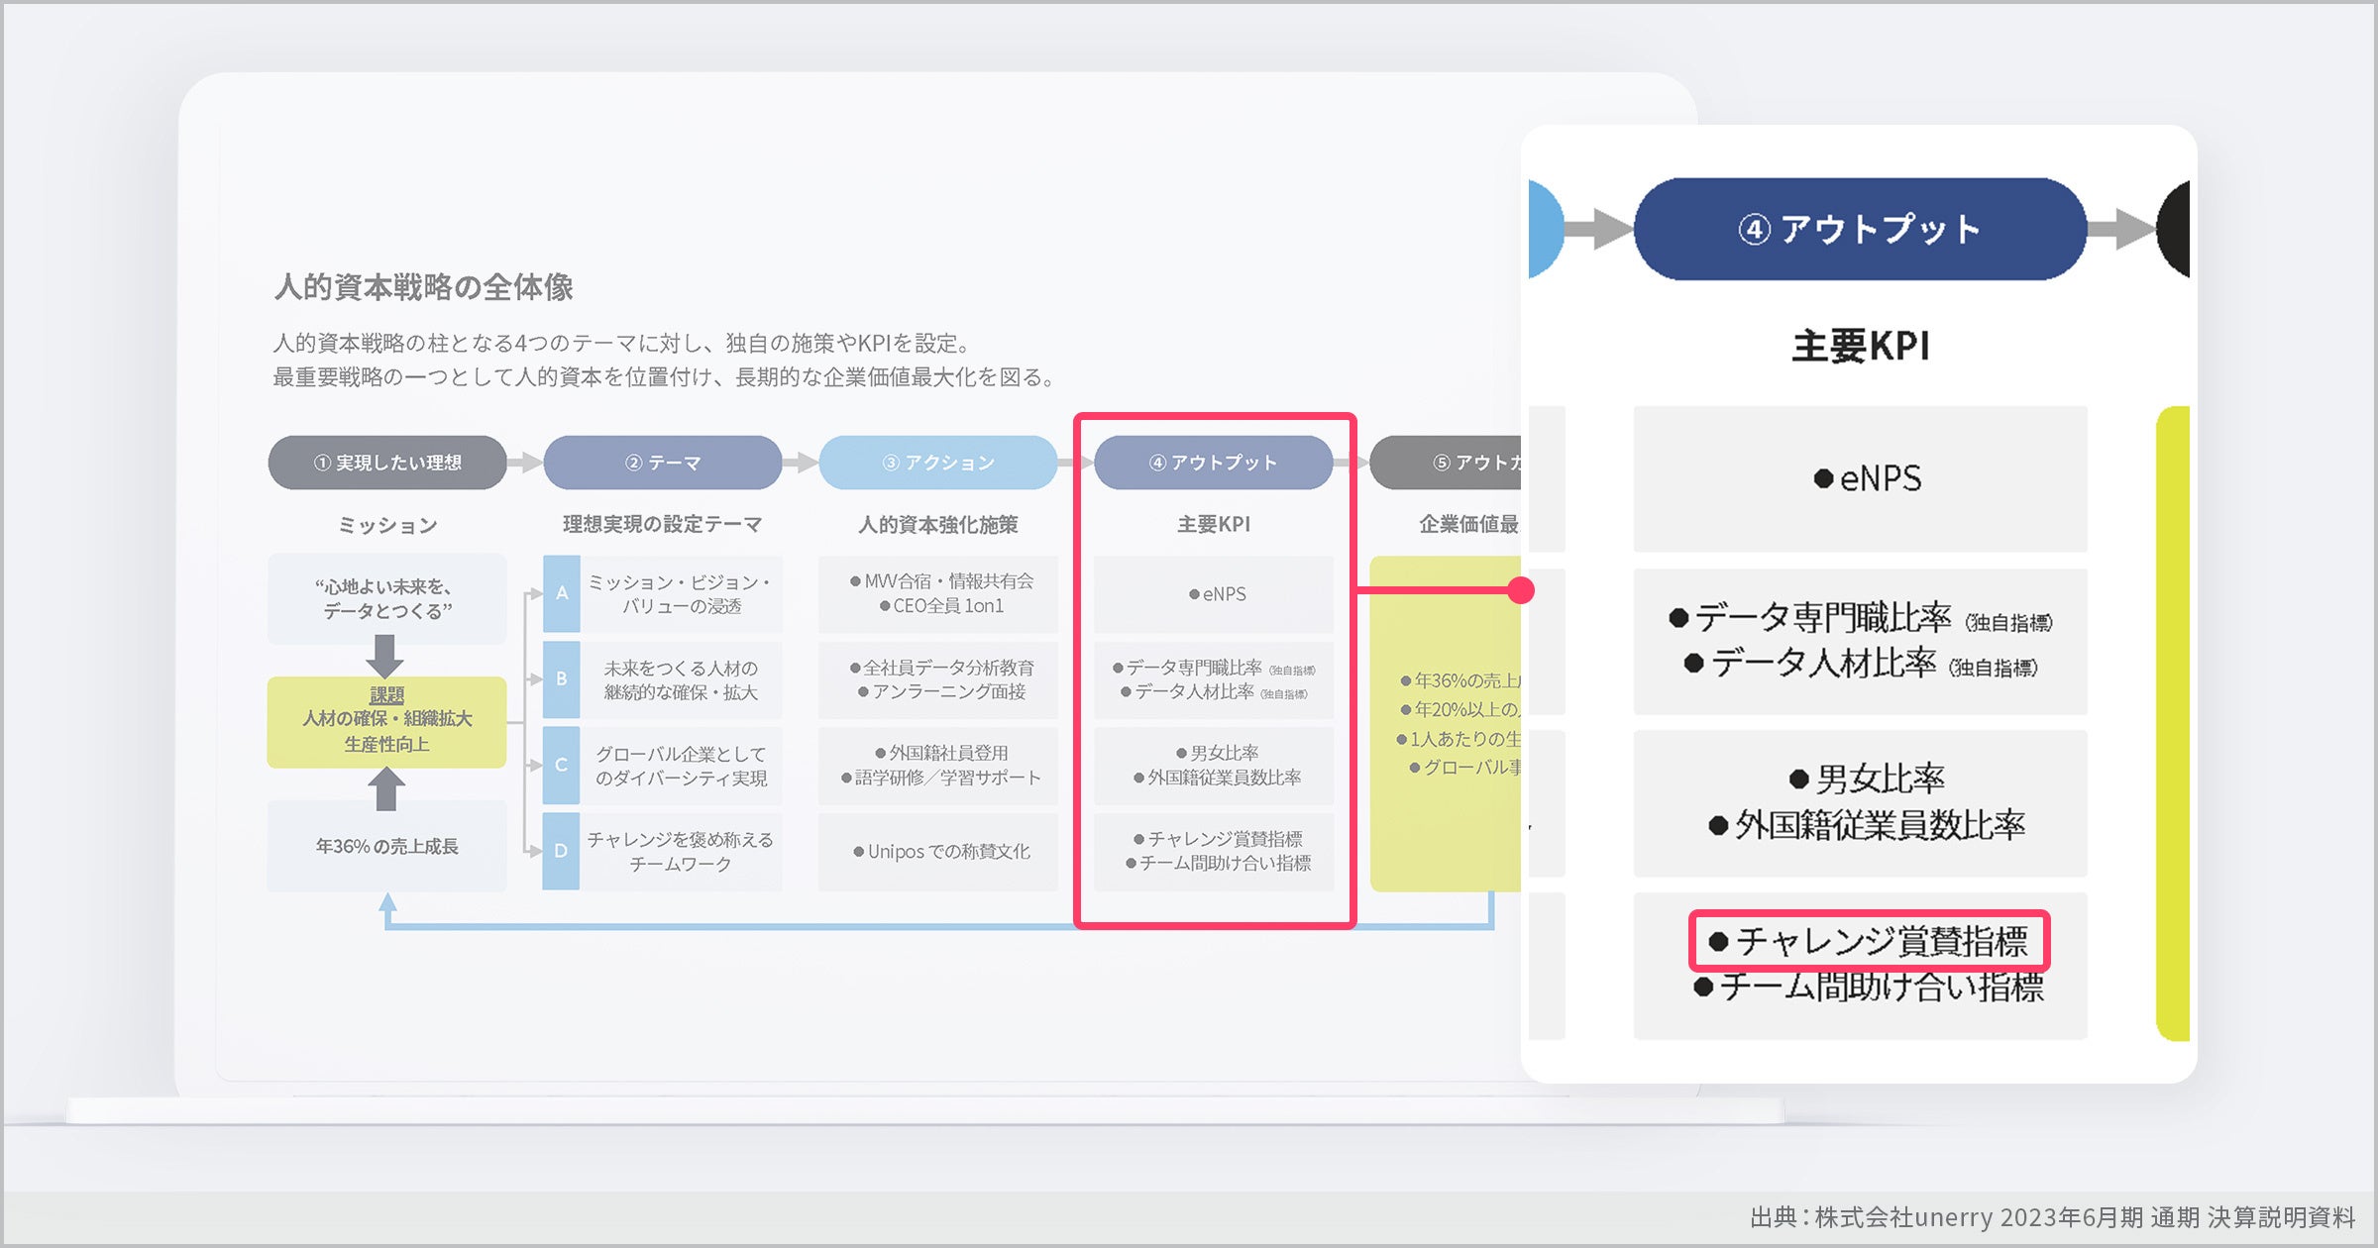The width and height of the screenshot is (2378, 1248).
Task: Click the yellow 課題 box about 人材の確保・組織拡大
Action: (x=387, y=721)
